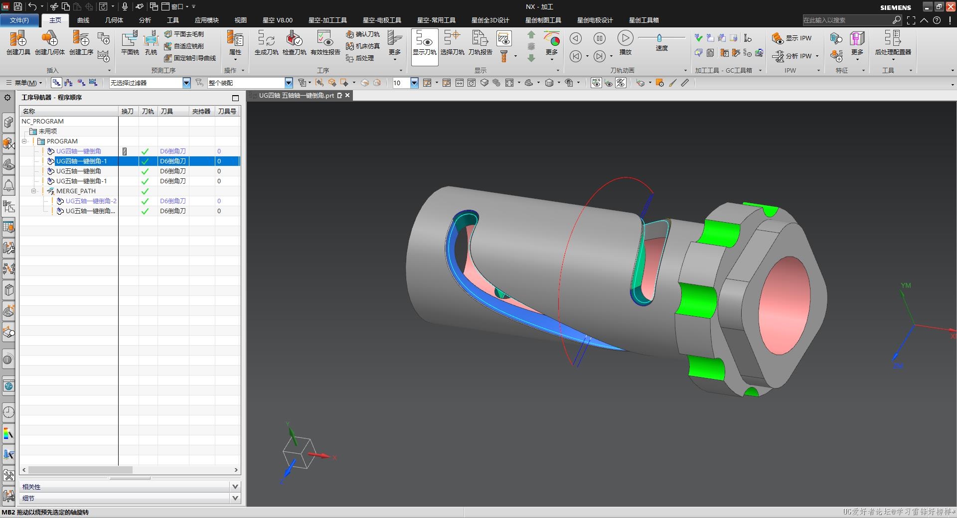This screenshot has height=518, width=957.
Task: Click the 平面去毛刺 planar deburring icon
Action: 184,34
